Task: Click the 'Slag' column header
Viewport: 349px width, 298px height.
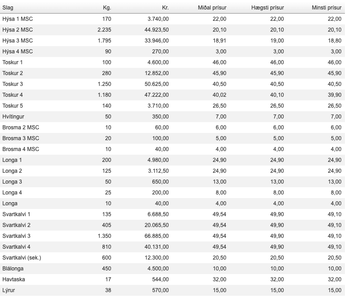Action: click(x=8, y=8)
